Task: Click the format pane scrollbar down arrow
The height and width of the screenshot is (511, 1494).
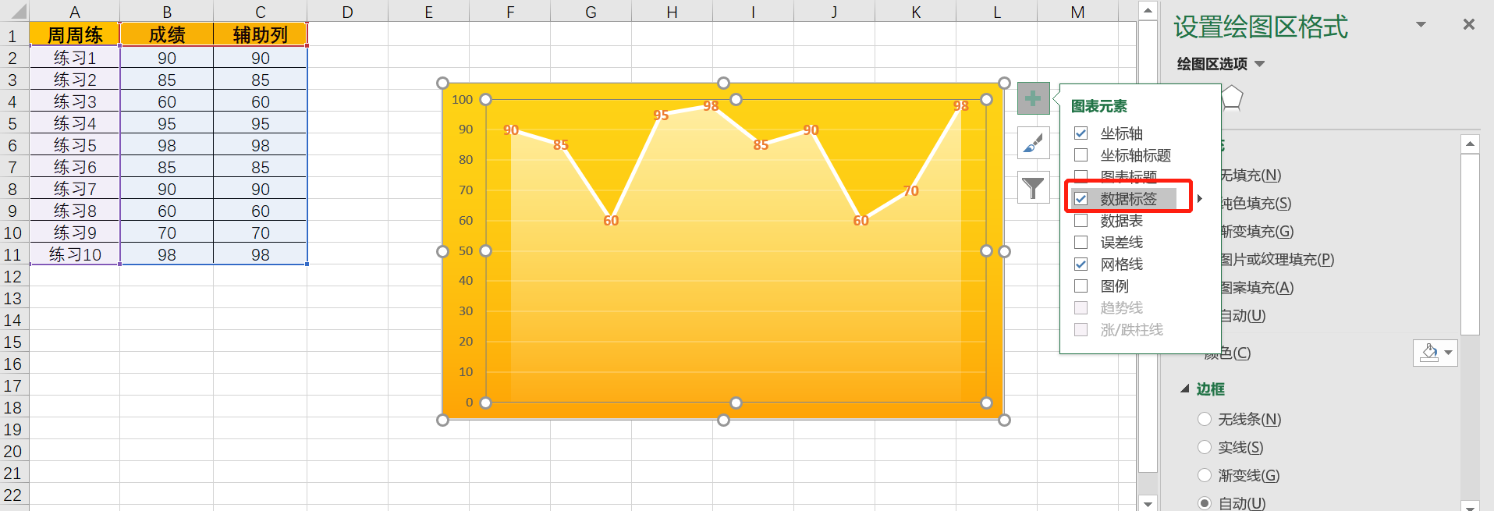Action: click(1470, 506)
